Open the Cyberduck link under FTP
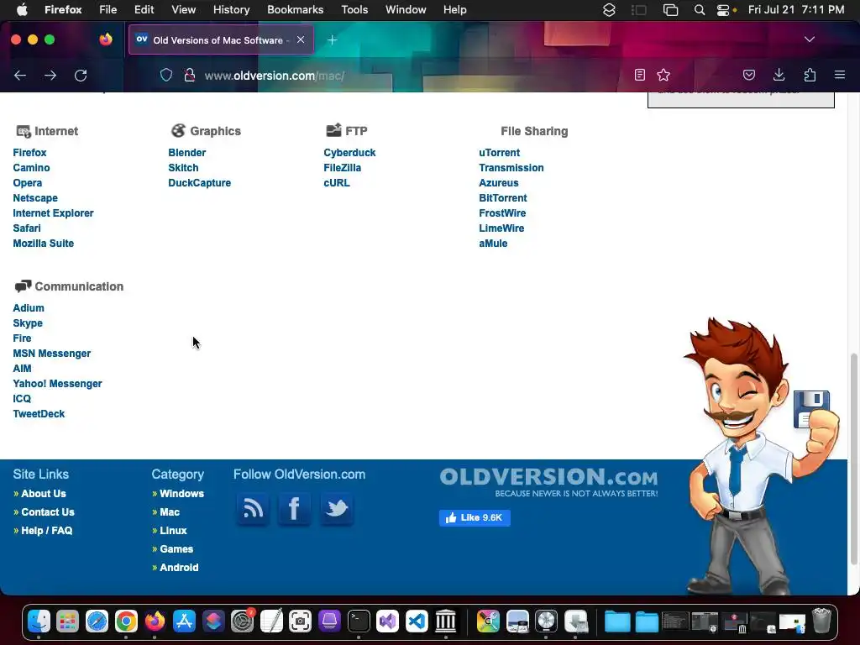 tap(349, 153)
